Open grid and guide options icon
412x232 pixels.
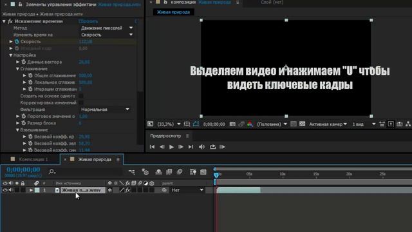point(187,124)
